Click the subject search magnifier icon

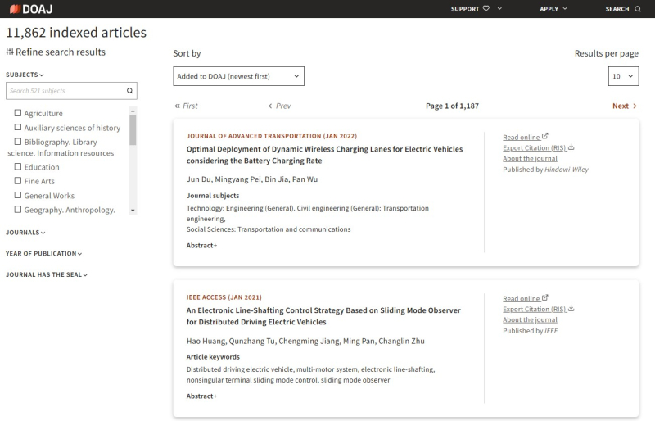[129, 91]
